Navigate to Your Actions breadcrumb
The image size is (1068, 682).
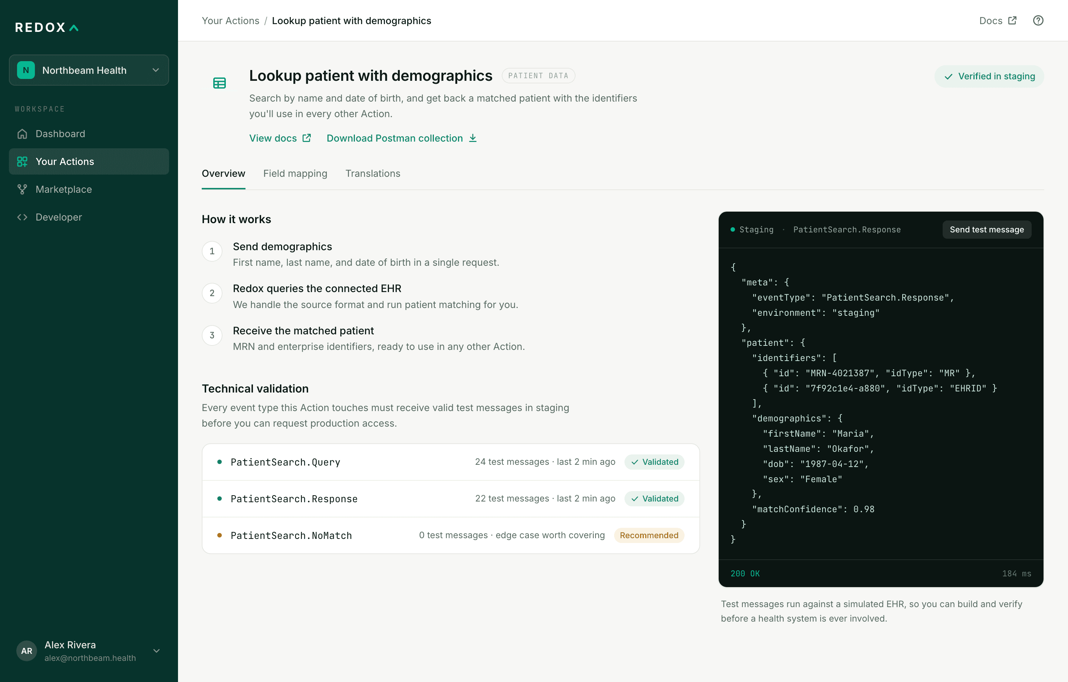230,20
